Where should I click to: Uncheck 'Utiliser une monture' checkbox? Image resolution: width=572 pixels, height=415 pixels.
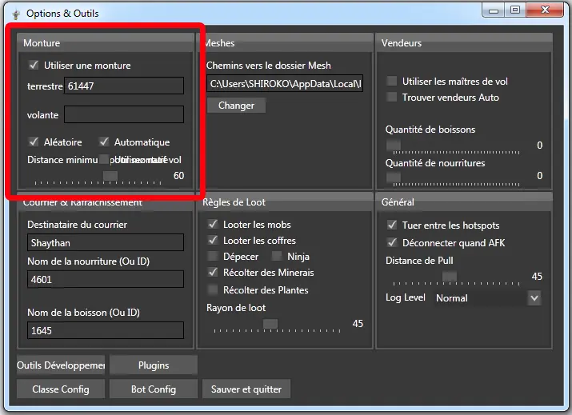click(34, 66)
